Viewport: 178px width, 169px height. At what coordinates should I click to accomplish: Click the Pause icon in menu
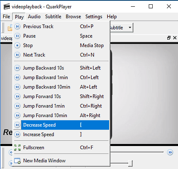pos(17,36)
